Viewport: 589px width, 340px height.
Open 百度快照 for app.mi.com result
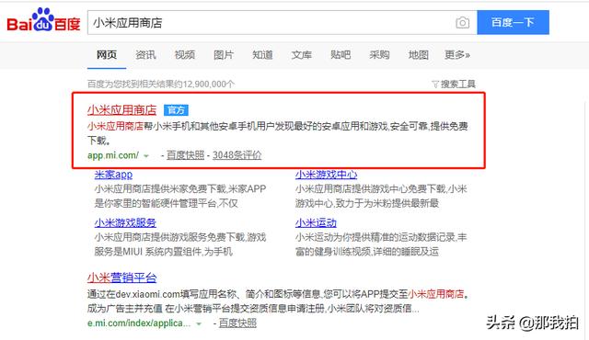coord(186,155)
